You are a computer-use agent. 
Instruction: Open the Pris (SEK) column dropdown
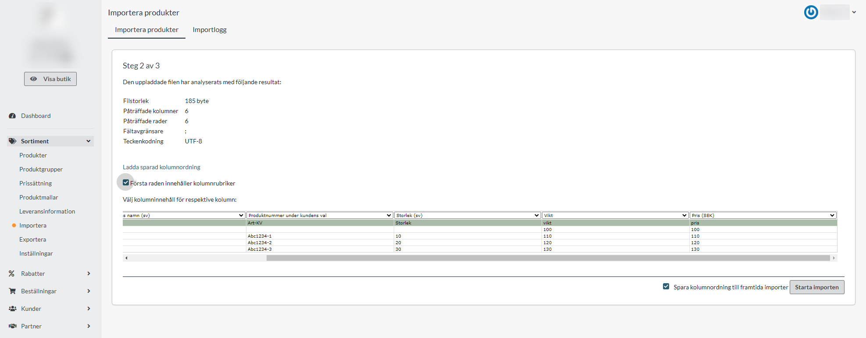763,215
